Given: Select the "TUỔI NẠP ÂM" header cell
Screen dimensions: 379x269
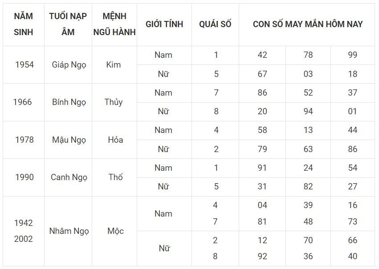Looking at the screenshot, I should [x=68, y=24].
